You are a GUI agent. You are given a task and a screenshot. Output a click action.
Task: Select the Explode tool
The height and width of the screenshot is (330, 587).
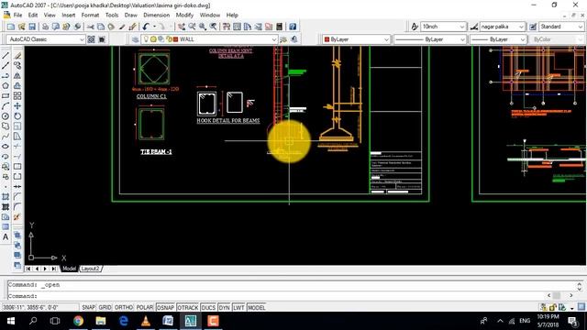tap(17, 217)
